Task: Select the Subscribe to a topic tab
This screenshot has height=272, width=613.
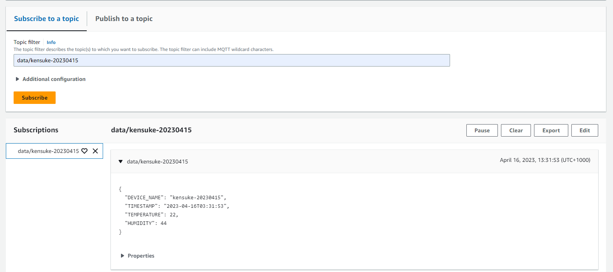Action: click(x=46, y=19)
